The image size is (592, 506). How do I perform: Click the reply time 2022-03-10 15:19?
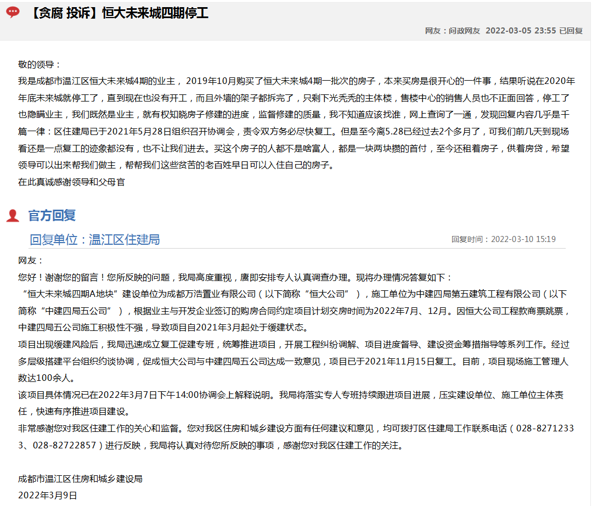(523, 239)
